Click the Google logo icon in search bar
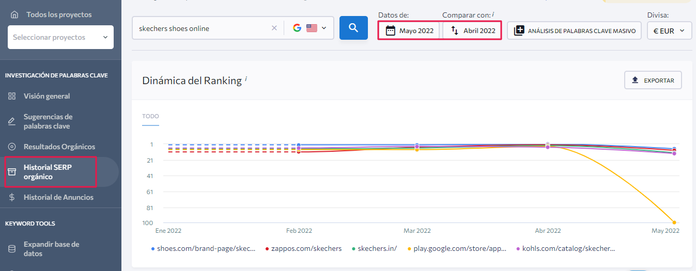696x271 pixels. [x=297, y=28]
